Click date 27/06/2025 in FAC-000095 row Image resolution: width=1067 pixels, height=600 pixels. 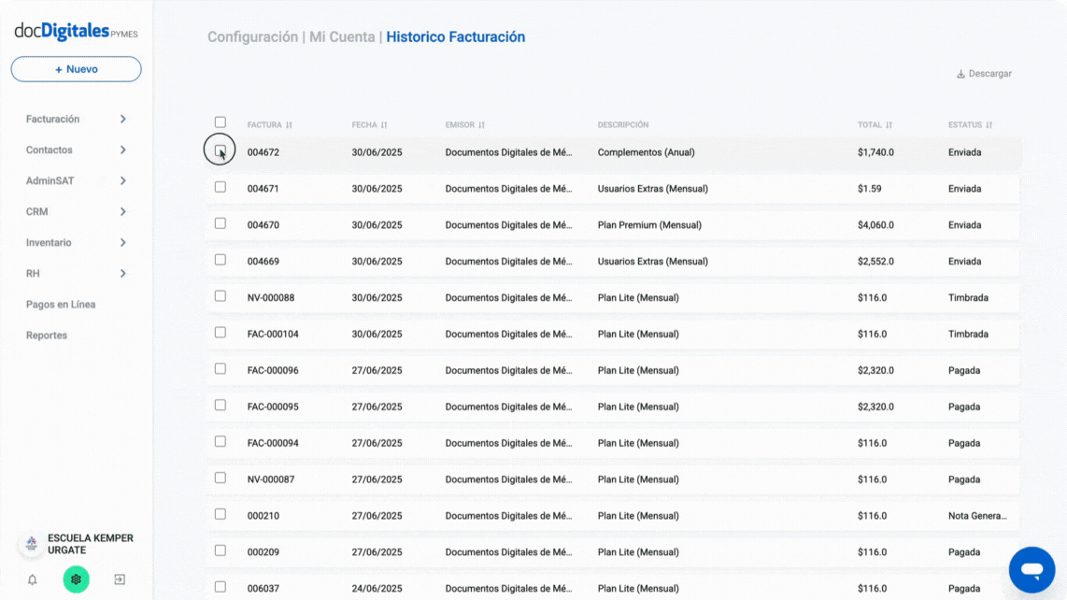point(377,407)
